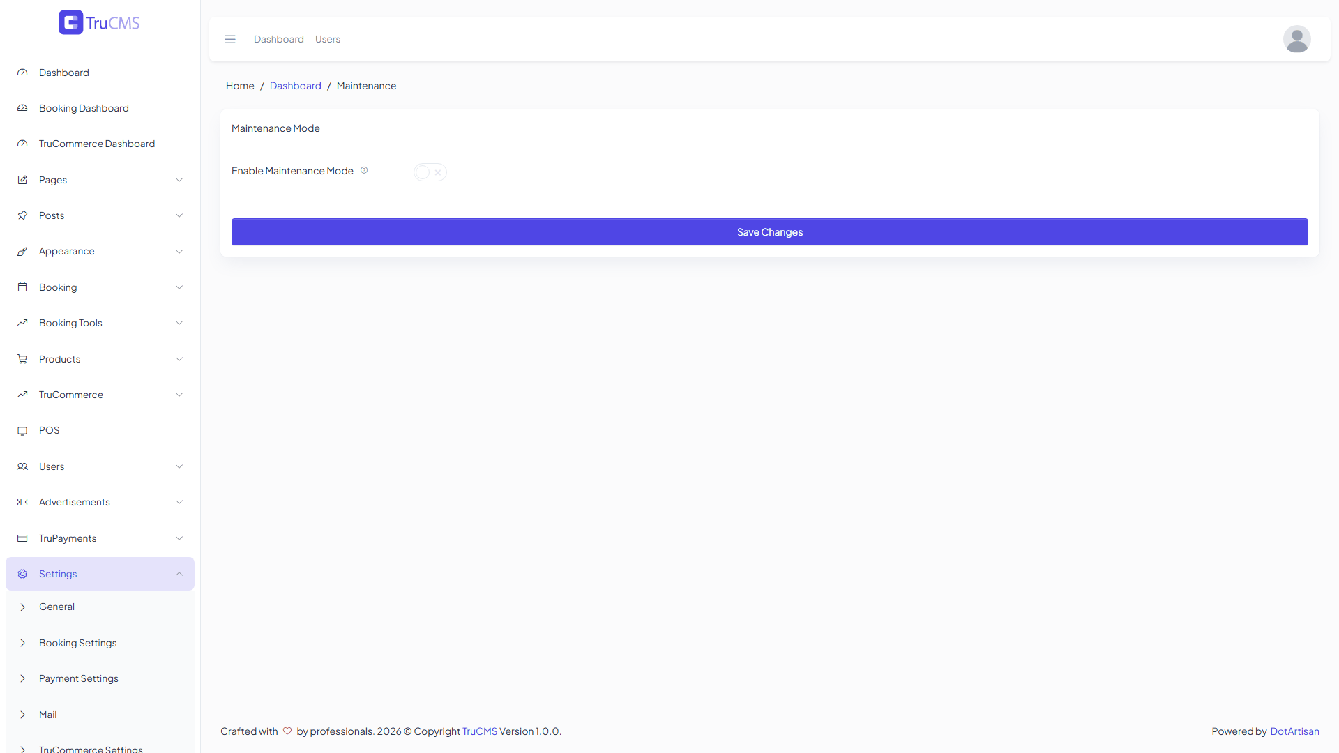The width and height of the screenshot is (1339, 753).
Task: Click the Advertisements ticket icon
Action: (22, 502)
